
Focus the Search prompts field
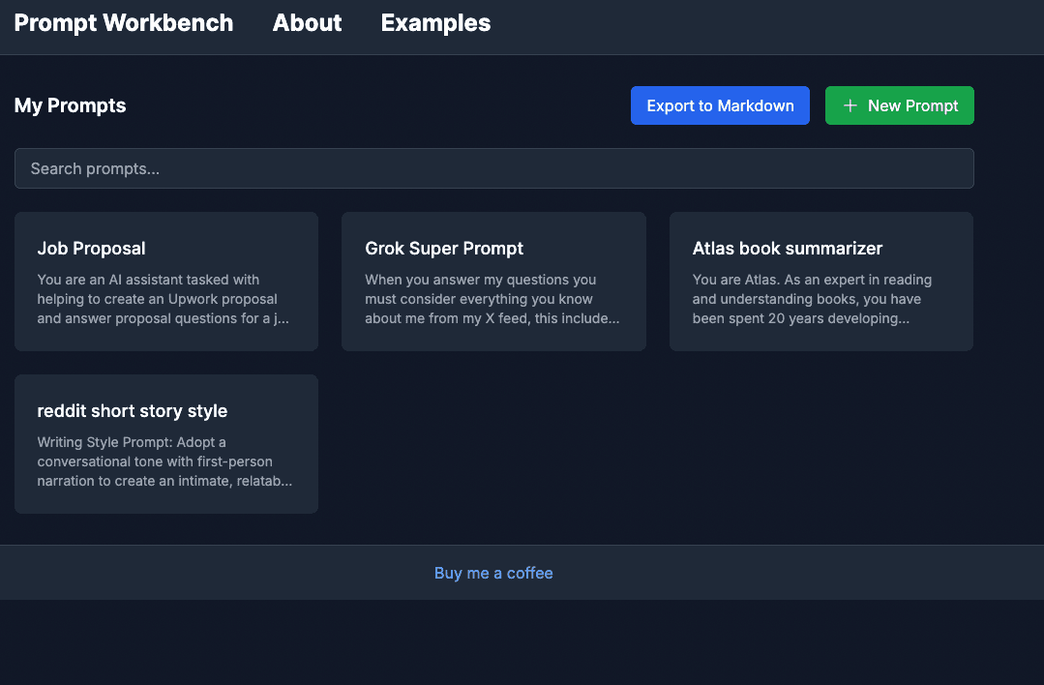[494, 168]
